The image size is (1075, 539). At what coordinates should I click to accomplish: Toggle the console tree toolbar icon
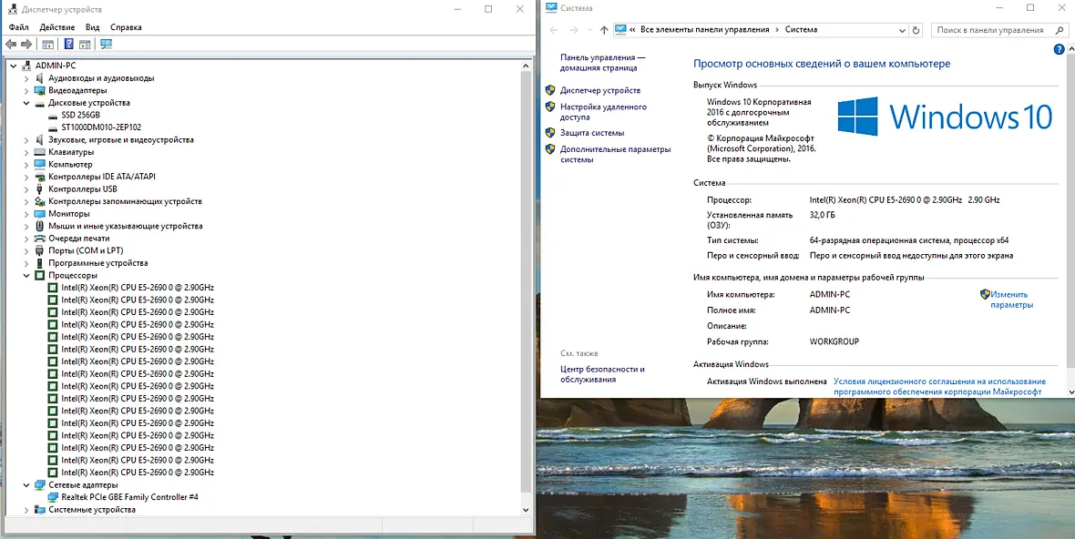pyautogui.click(x=48, y=45)
